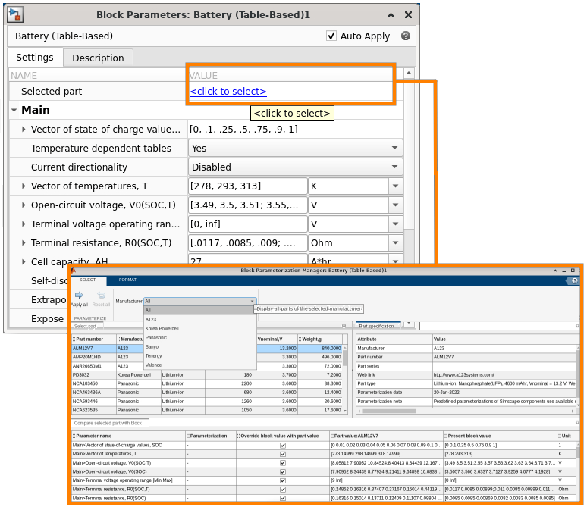This screenshot has width=587, height=510.
Task: Expand the Vector of temperatures, T parameter
Action: pos(24,186)
